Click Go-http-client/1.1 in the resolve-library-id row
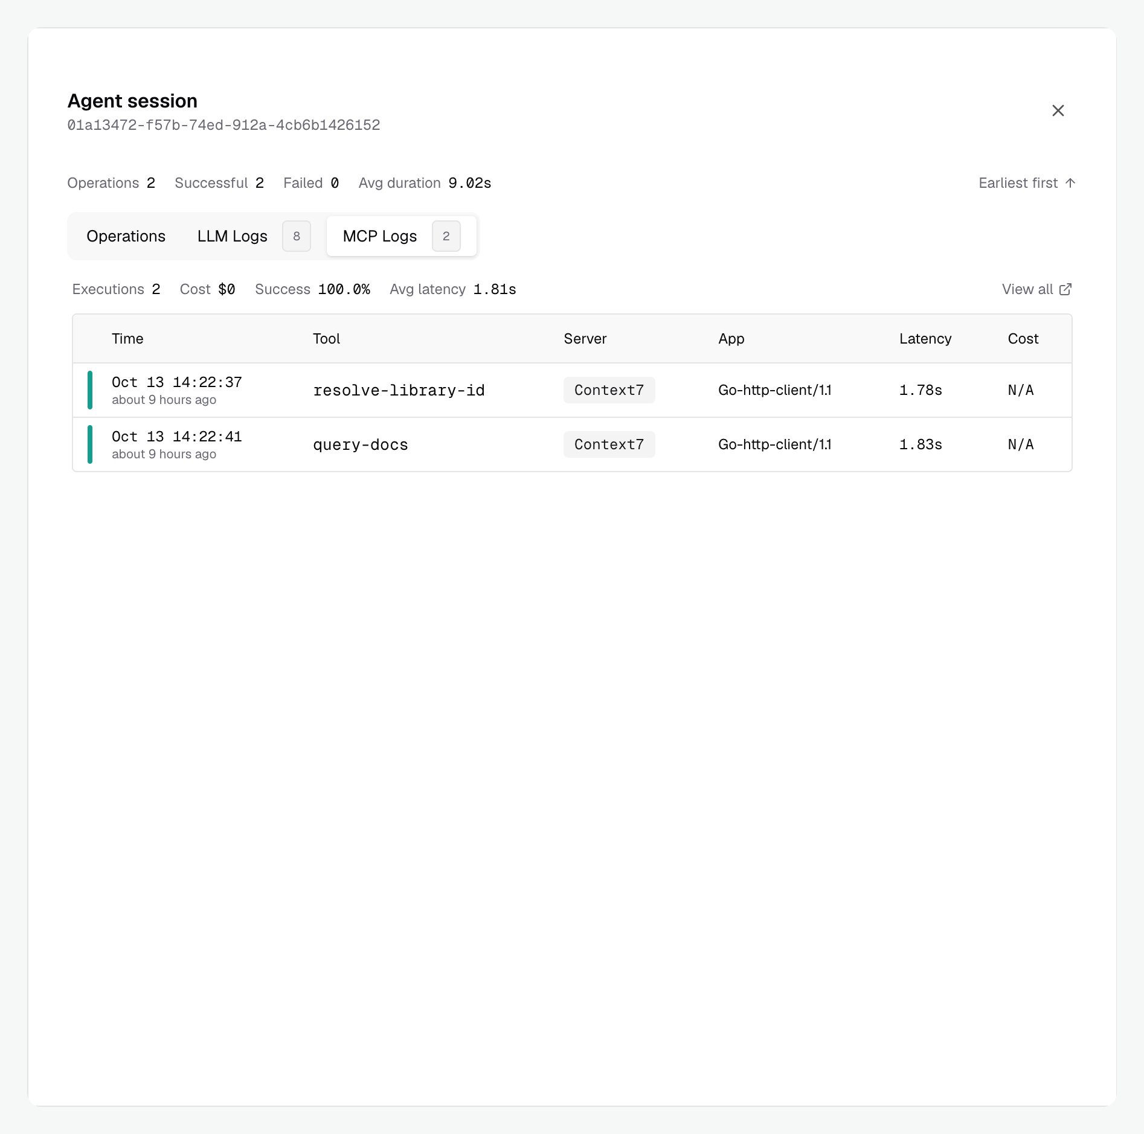1144x1134 pixels. pos(775,390)
